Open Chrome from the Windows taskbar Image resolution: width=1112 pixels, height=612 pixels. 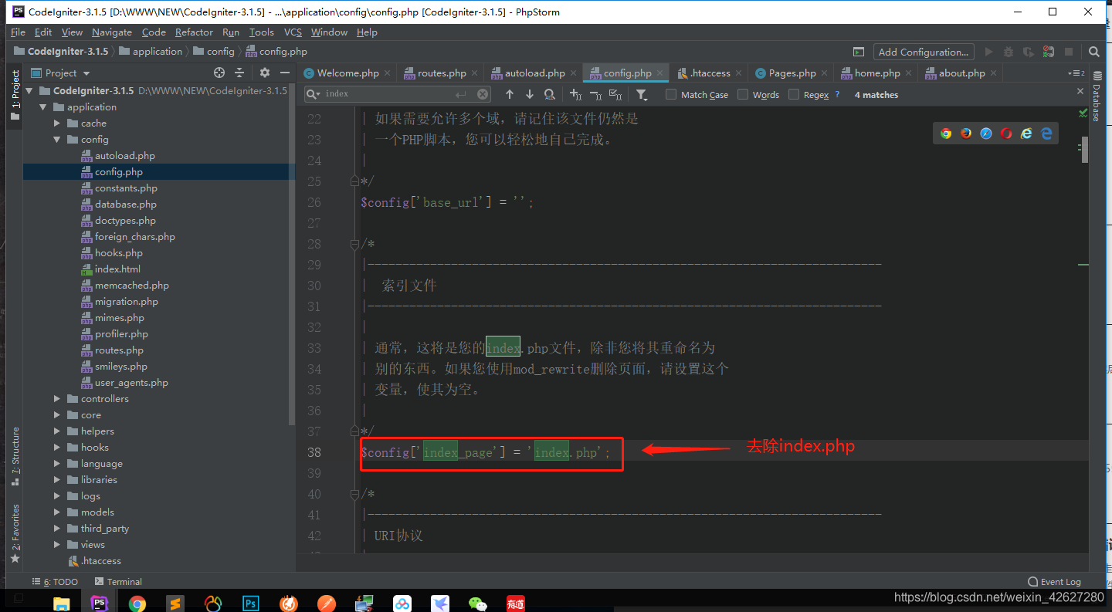point(137,604)
